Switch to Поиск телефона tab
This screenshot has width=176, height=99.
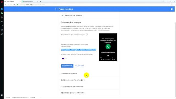tap(12, 1)
